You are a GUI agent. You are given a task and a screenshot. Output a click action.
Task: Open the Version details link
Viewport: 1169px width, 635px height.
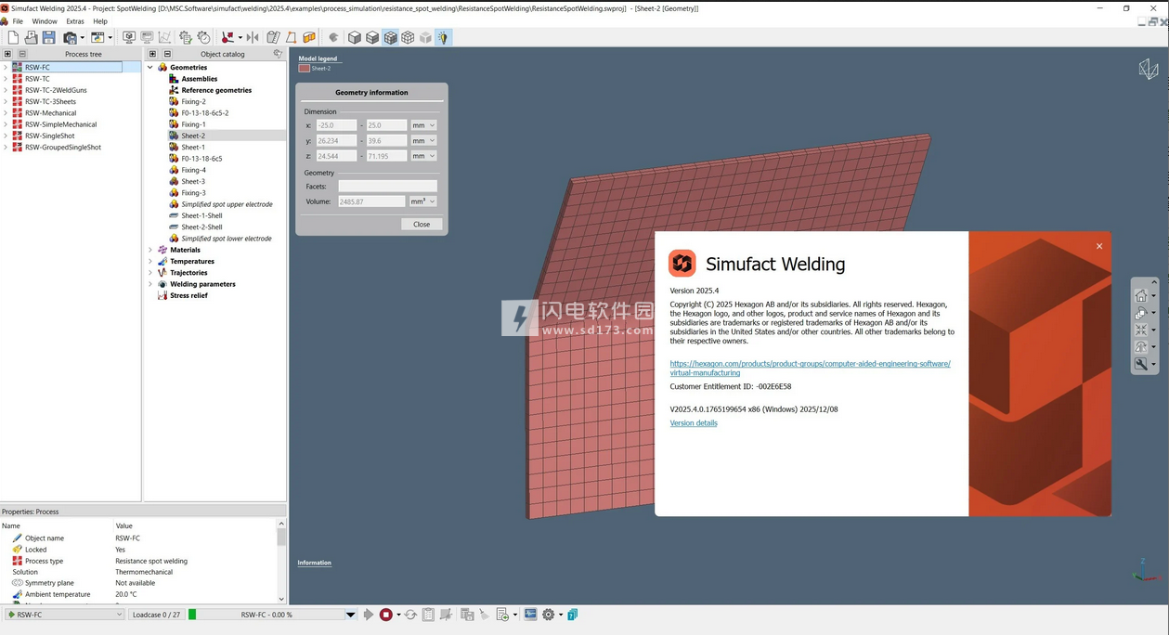point(694,423)
